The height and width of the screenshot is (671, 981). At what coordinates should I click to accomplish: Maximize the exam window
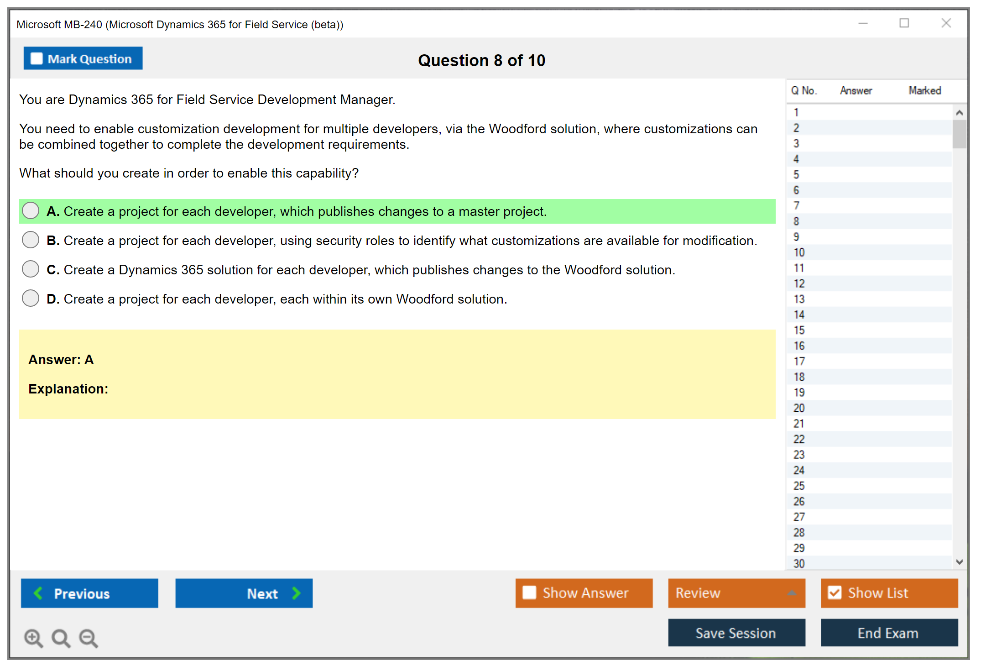[904, 23]
